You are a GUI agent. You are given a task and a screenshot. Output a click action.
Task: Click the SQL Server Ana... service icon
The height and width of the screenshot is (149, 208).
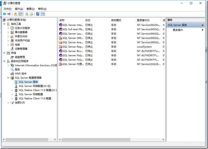tap(61, 42)
